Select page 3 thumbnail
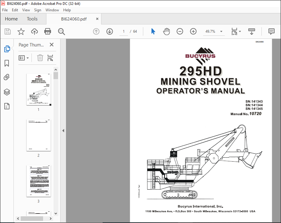The image size is (281, 223). (x=38, y=181)
